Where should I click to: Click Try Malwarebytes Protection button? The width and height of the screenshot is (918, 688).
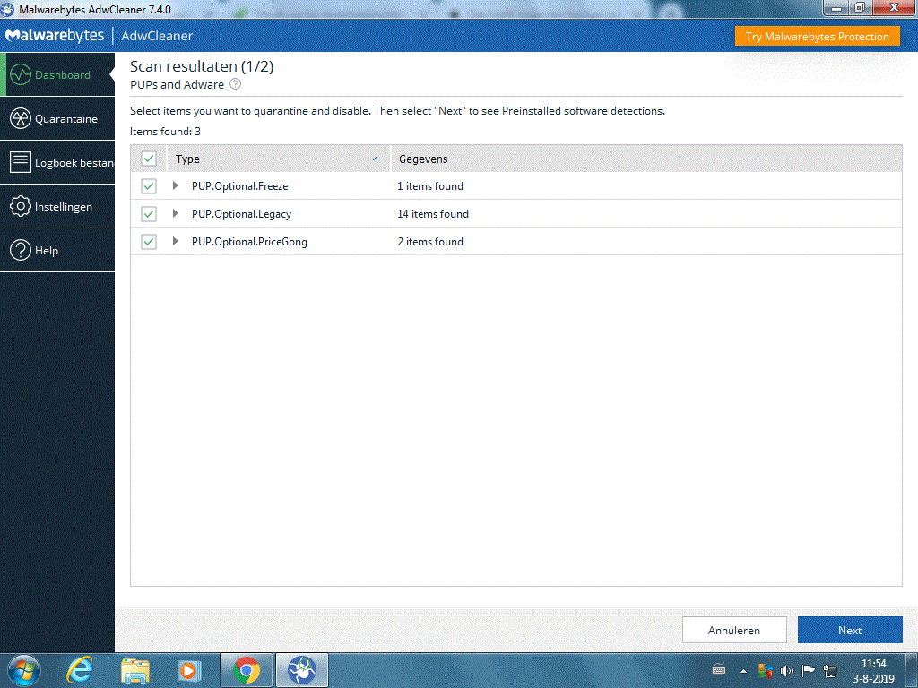click(x=818, y=36)
